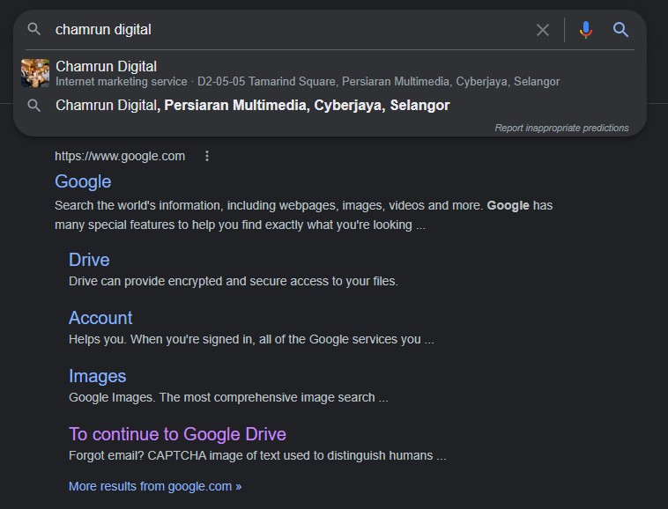Open the Google result title link
668x509 pixels.
coord(83,181)
